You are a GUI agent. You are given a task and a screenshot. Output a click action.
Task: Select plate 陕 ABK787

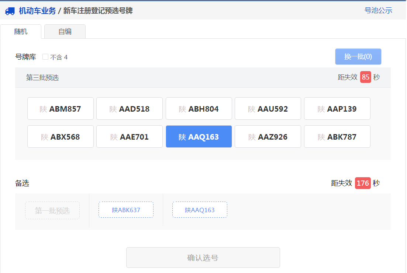(337, 137)
